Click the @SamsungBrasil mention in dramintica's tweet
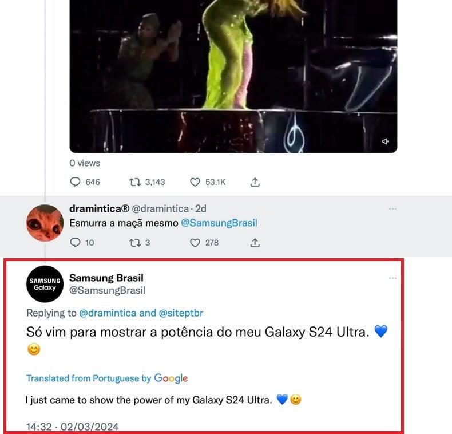Viewport: 452px width, 434px height. tap(219, 223)
